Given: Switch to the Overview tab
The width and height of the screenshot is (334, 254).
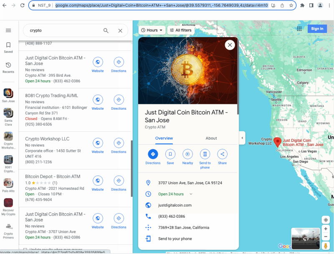Looking at the screenshot, I should point(164,138).
